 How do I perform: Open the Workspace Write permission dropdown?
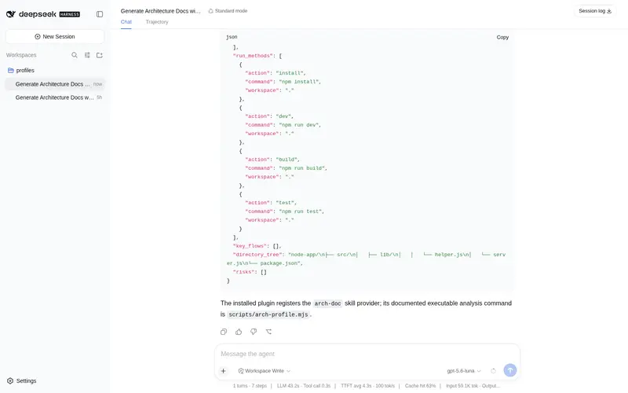(265, 371)
